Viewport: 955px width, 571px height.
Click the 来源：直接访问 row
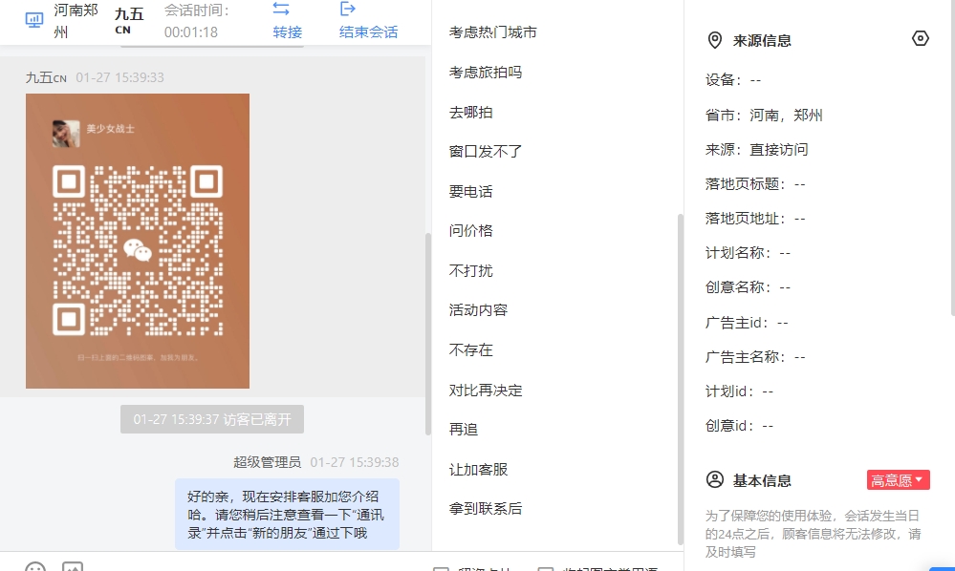[756, 150]
